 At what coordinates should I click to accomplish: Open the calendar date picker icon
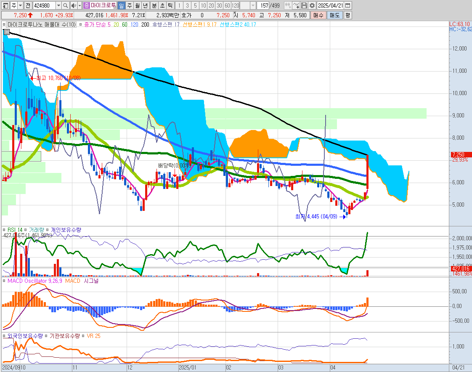(x=347, y=5)
